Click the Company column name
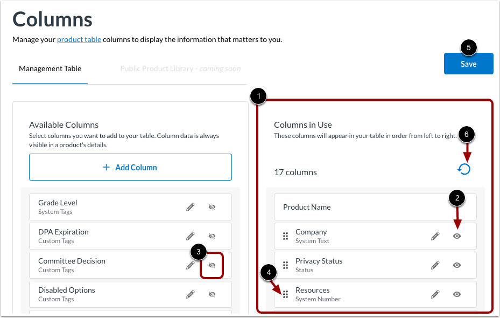This screenshot has height=318, width=500. (x=311, y=232)
